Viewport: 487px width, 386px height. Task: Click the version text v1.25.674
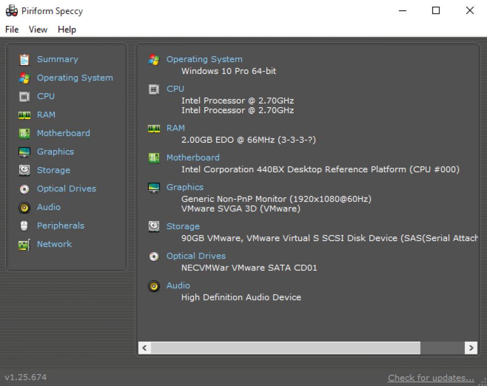[x=25, y=377]
